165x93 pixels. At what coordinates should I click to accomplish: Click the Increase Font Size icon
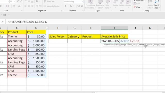18,1
